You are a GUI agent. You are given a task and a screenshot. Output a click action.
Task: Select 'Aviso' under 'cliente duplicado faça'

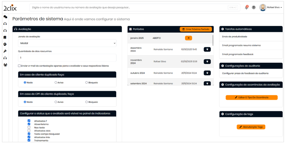pyautogui.click(x=56, y=82)
